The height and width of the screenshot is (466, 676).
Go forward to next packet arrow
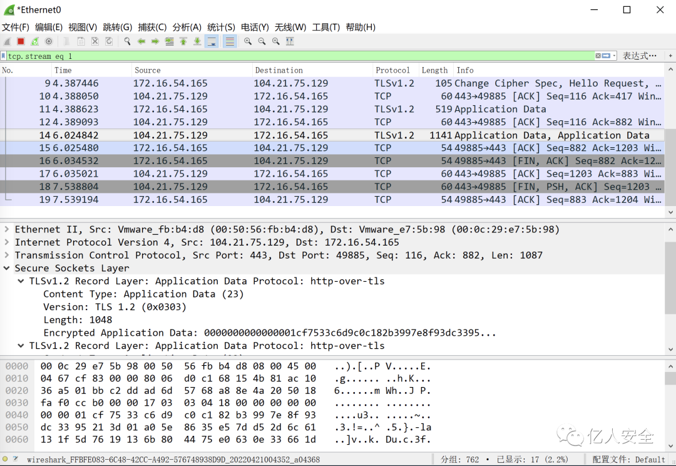(x=155, y=41)
